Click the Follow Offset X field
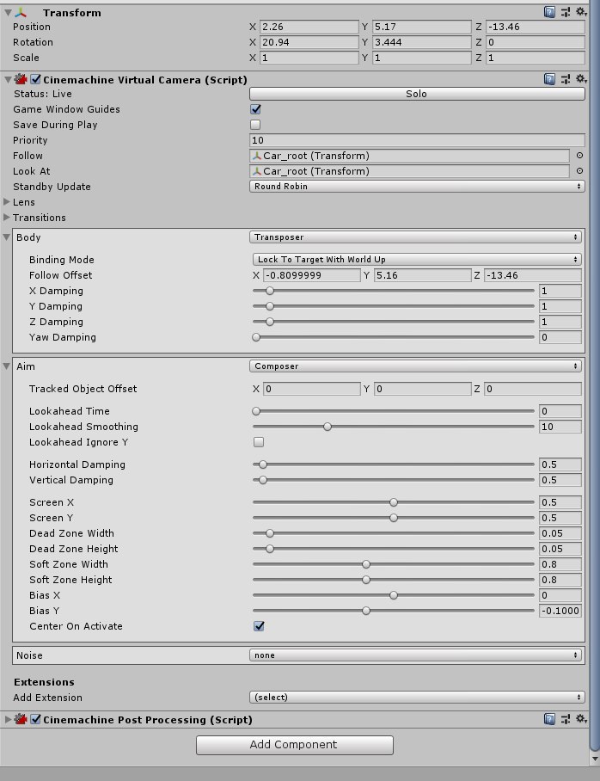The height and width of the screenshot is (781, 600). pos(312,275)
